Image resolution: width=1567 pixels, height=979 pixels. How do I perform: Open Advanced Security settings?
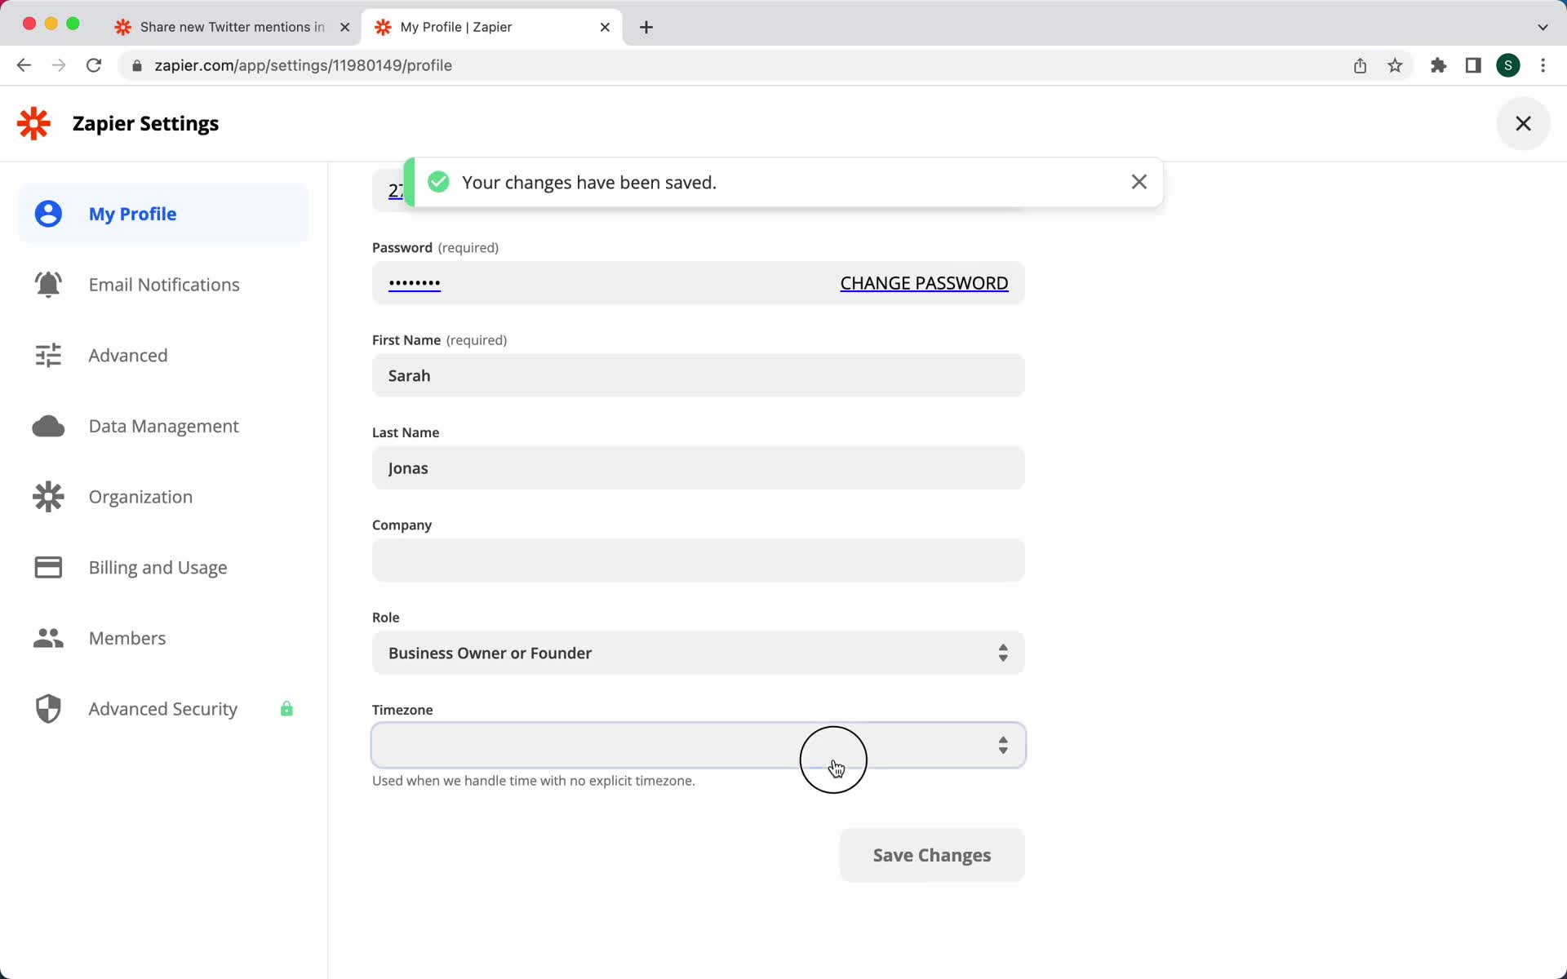point(163,708)
